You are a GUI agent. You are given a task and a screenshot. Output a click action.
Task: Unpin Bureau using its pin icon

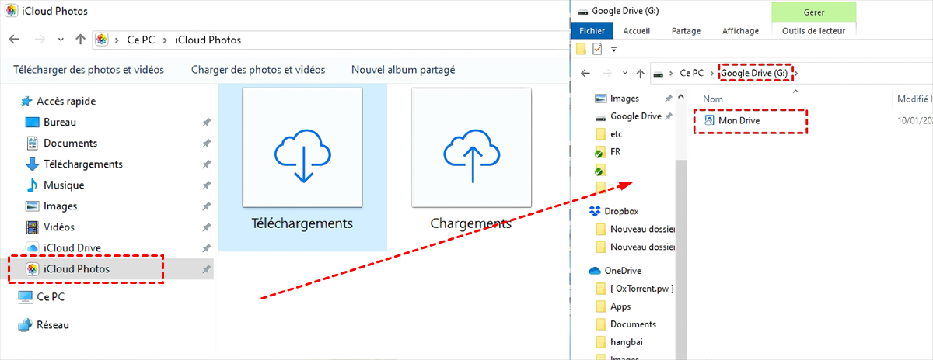(x=206, y=123)
